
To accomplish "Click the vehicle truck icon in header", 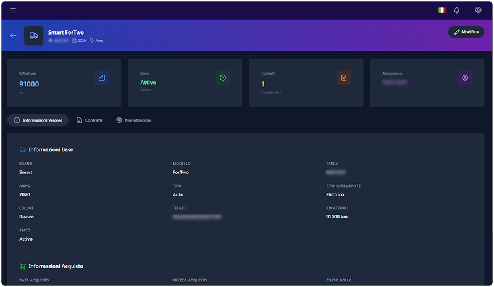I will coord(33,35).
